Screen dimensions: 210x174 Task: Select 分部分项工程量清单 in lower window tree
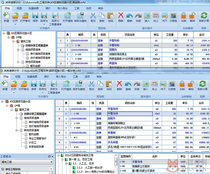coord(35,114)
